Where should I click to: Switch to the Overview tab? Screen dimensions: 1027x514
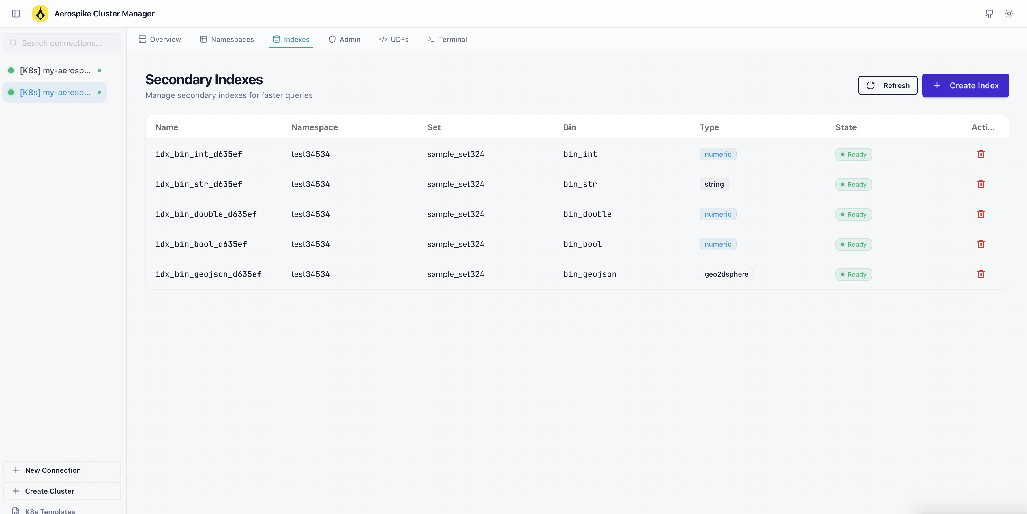[x=160, y=39]
